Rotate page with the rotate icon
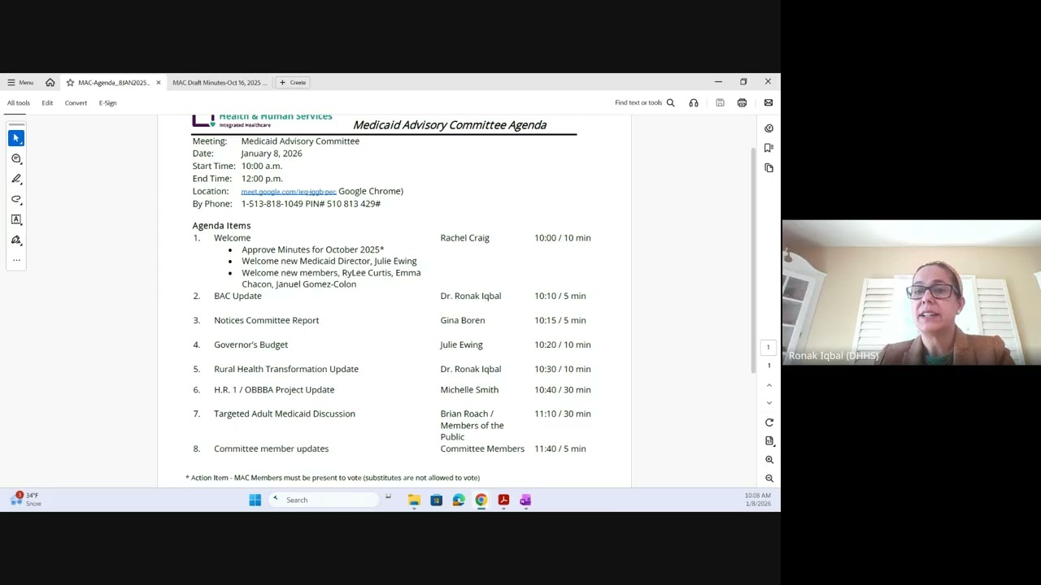Viewport: 1041px width, 585px height. [769, 422]
